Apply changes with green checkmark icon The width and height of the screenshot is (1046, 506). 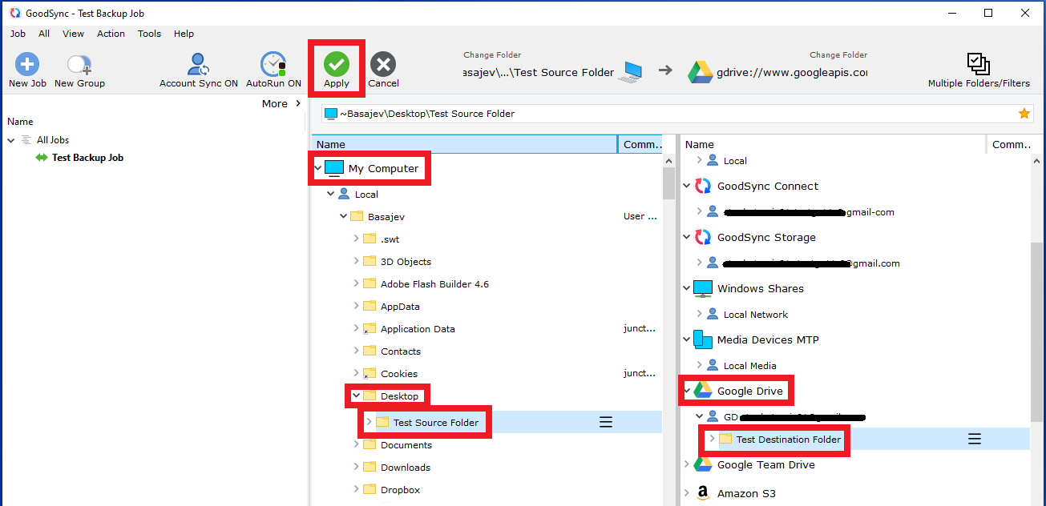click(x=337, y=64)
